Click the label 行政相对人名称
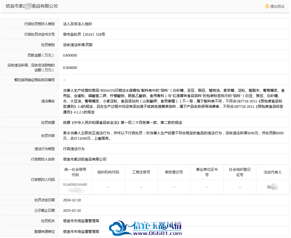The image size is (291, 238). coord(43,159)
